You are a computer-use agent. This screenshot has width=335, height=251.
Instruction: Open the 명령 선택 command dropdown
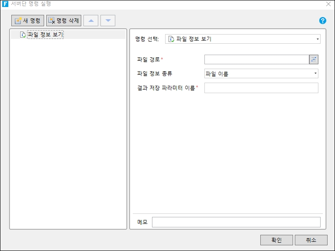[318, 39]
